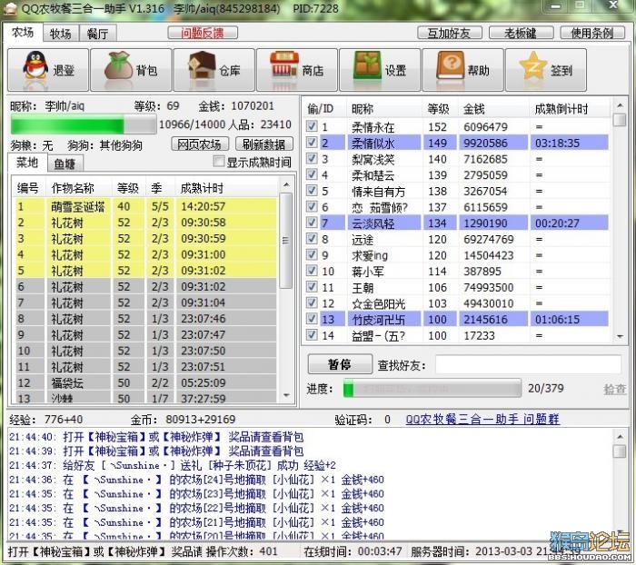Image resolution: width=636 pixels, height=565 pixels.
Task: Select the 鱼塘 tab
Action: [65, 164]
